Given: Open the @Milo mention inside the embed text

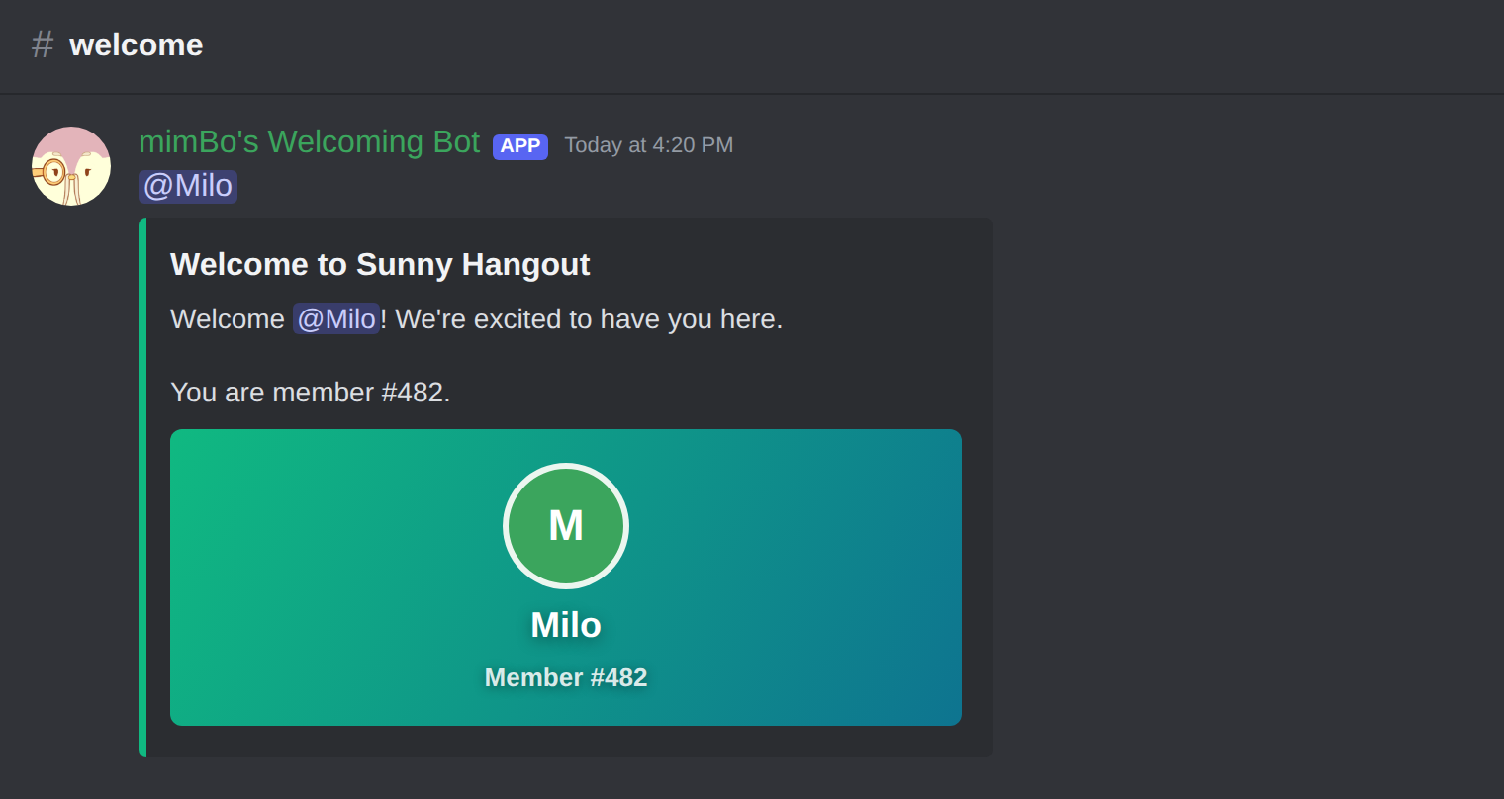Looking at the screenshot, I should click(x=336, y=318).
